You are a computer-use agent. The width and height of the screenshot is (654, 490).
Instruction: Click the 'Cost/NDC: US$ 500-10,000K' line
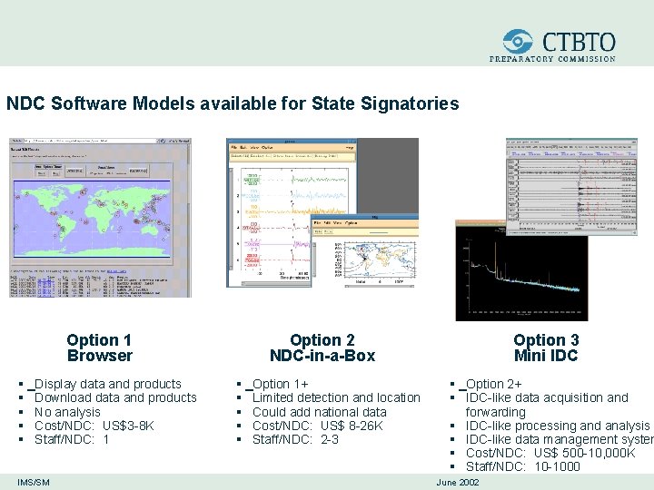pos(550,453)
